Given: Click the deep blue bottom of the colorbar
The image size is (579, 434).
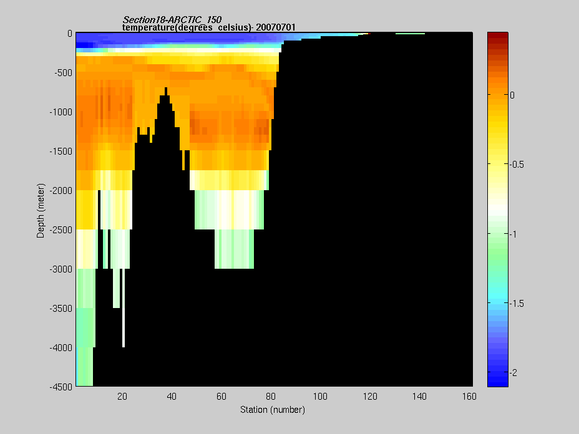Looking at the screenshot, I should [498, 381].
